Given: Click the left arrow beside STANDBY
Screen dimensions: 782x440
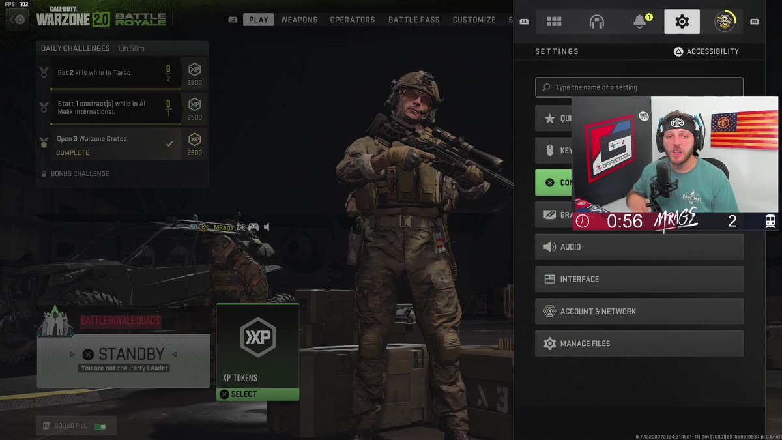Looking at the screenshot, I should pyautogui.click(x=72, y=355).
